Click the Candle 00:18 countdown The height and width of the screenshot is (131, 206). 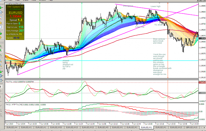click(13, 38)
